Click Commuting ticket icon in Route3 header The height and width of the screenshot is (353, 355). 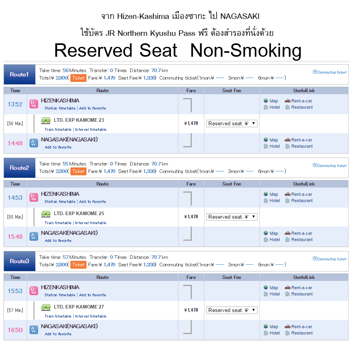pyautogui.click(x=315, y=259)
